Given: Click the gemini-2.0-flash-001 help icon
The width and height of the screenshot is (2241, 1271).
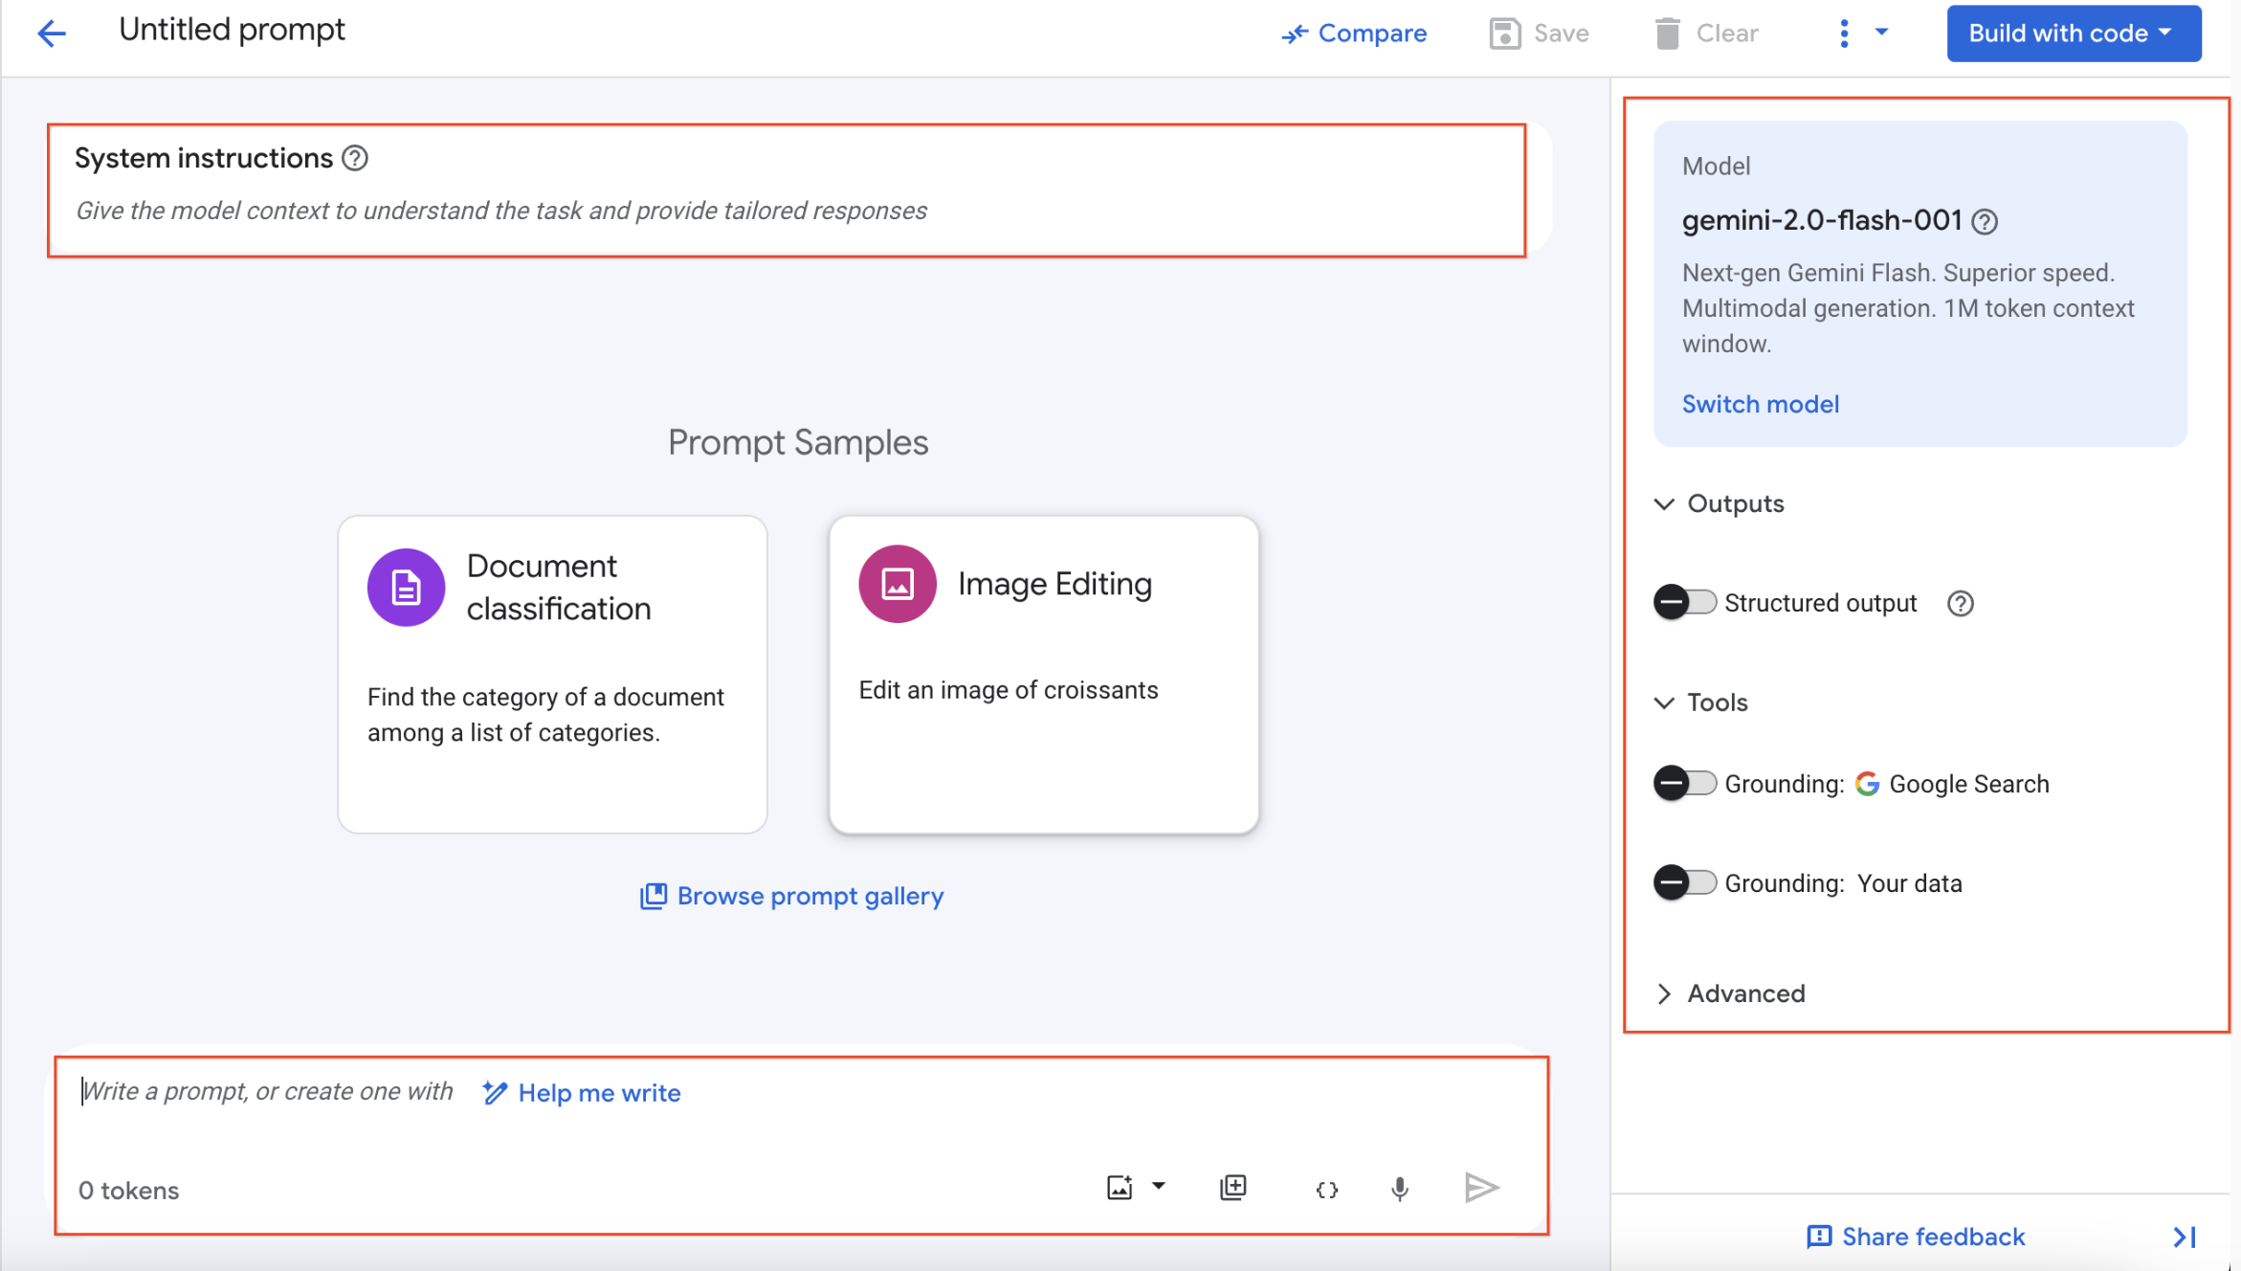Looking at the screenshot, I should (1984, 221).
